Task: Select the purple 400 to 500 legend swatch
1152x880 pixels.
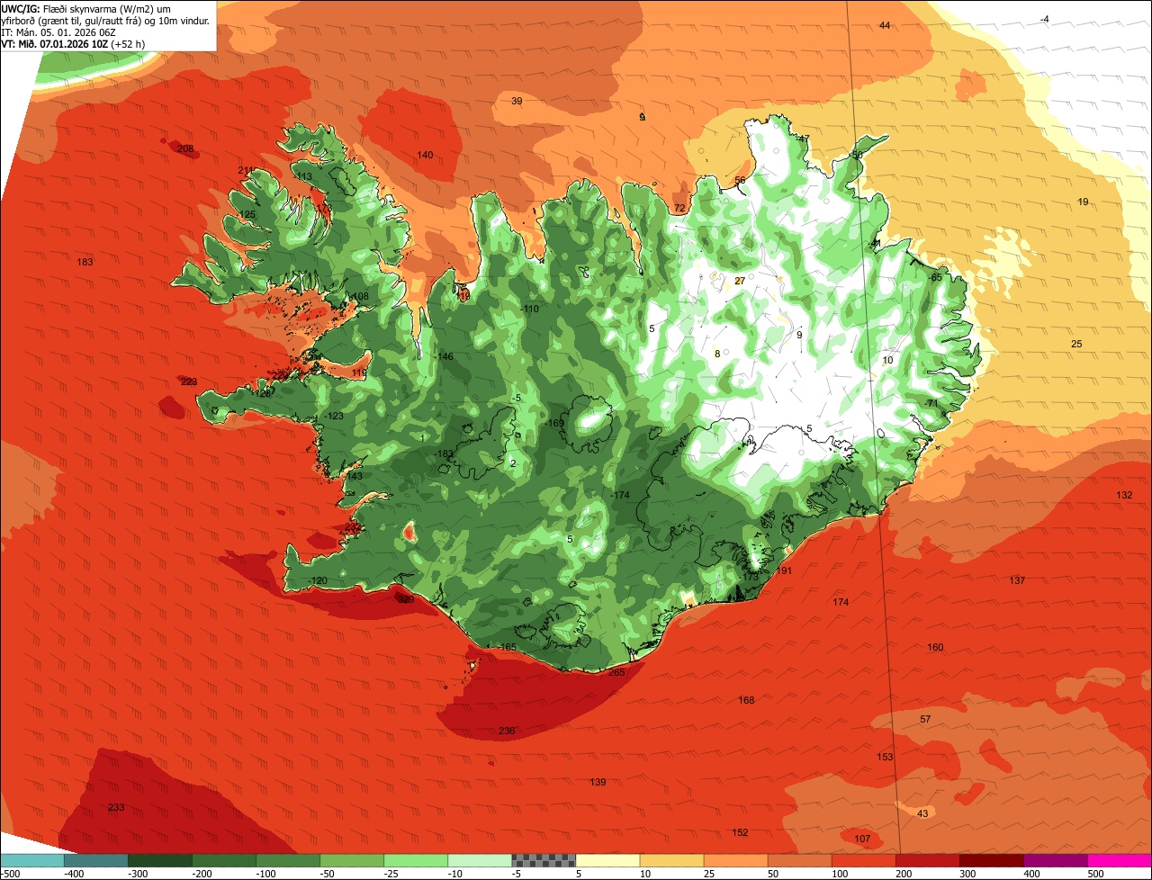Action: (x=1056, y=860)
